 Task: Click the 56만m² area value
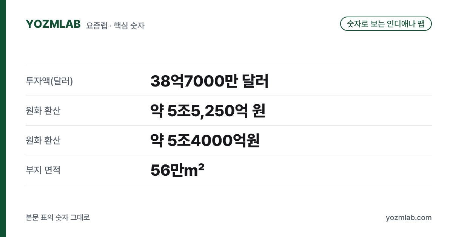click(177, 170)
